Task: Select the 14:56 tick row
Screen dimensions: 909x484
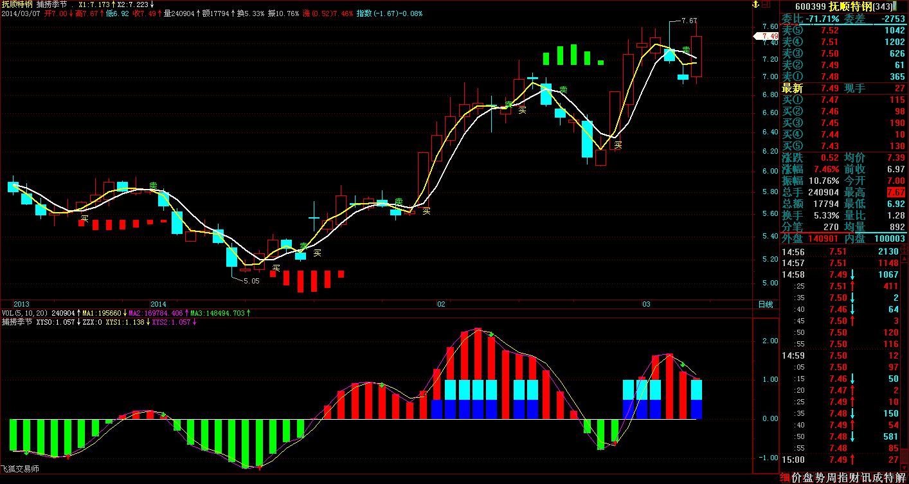Action: pos(840,251)
